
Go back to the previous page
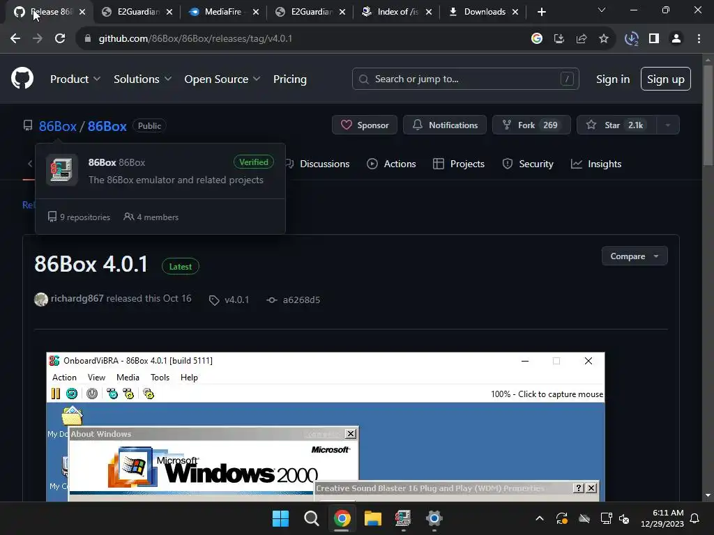coord(15,39)
